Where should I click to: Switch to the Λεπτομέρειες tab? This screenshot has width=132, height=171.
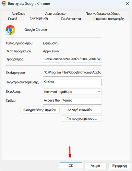pyautogui.click(x=55, y=14)
